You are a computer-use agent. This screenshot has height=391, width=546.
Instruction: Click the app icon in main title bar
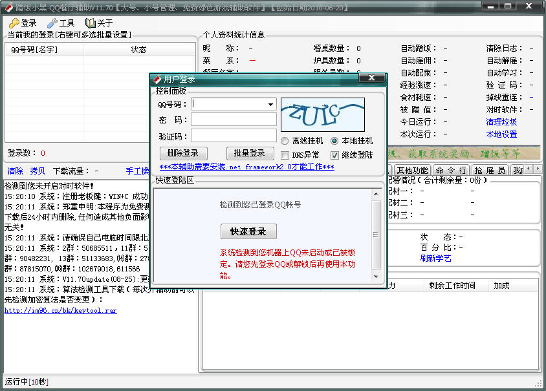8,7
